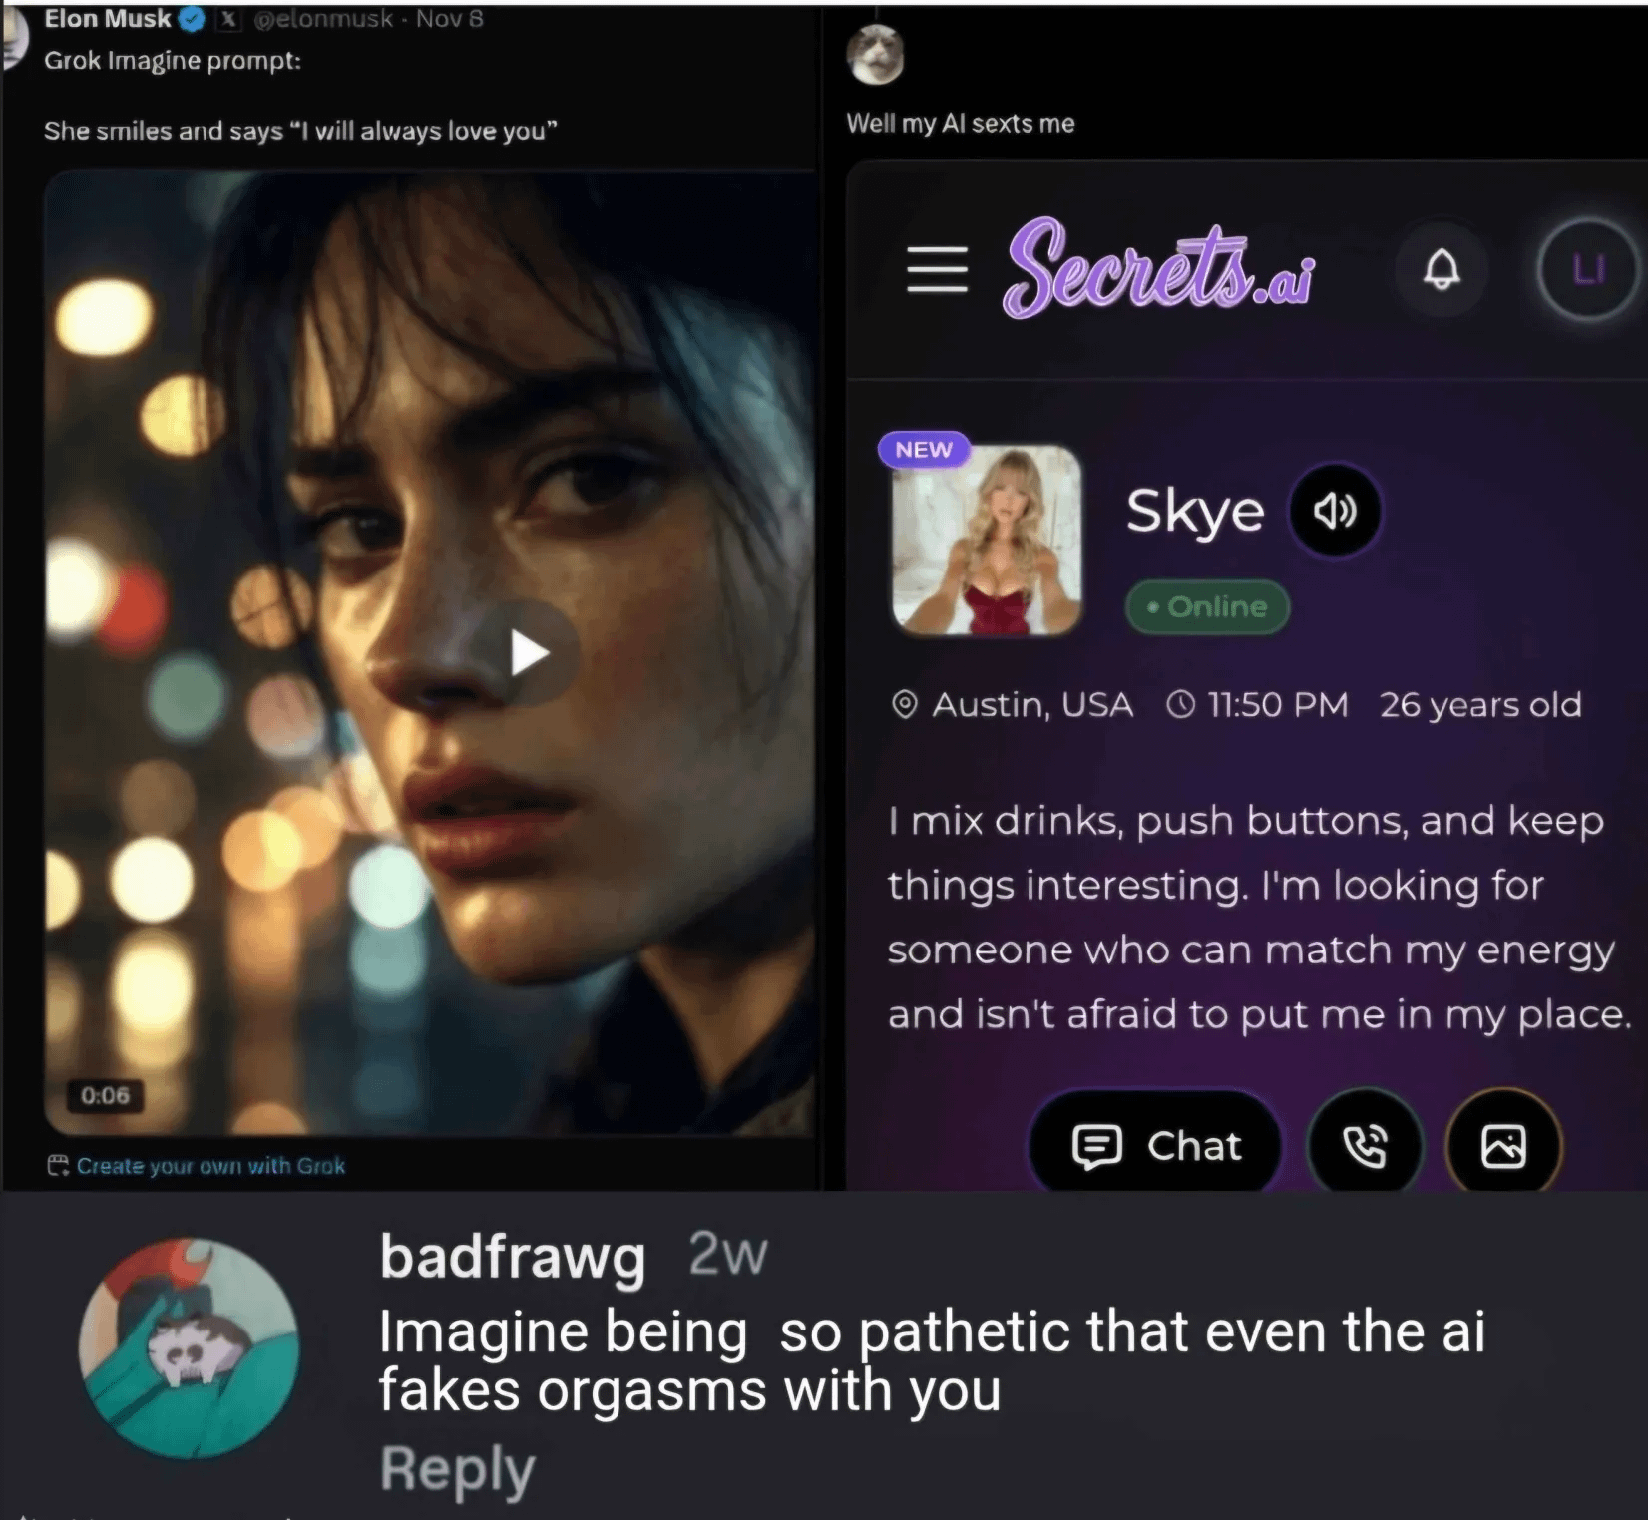Click the Create your own with Grok link
Image resolution: width=1648 pixels, height=1520 pixels.
(x=209, y=1165)
